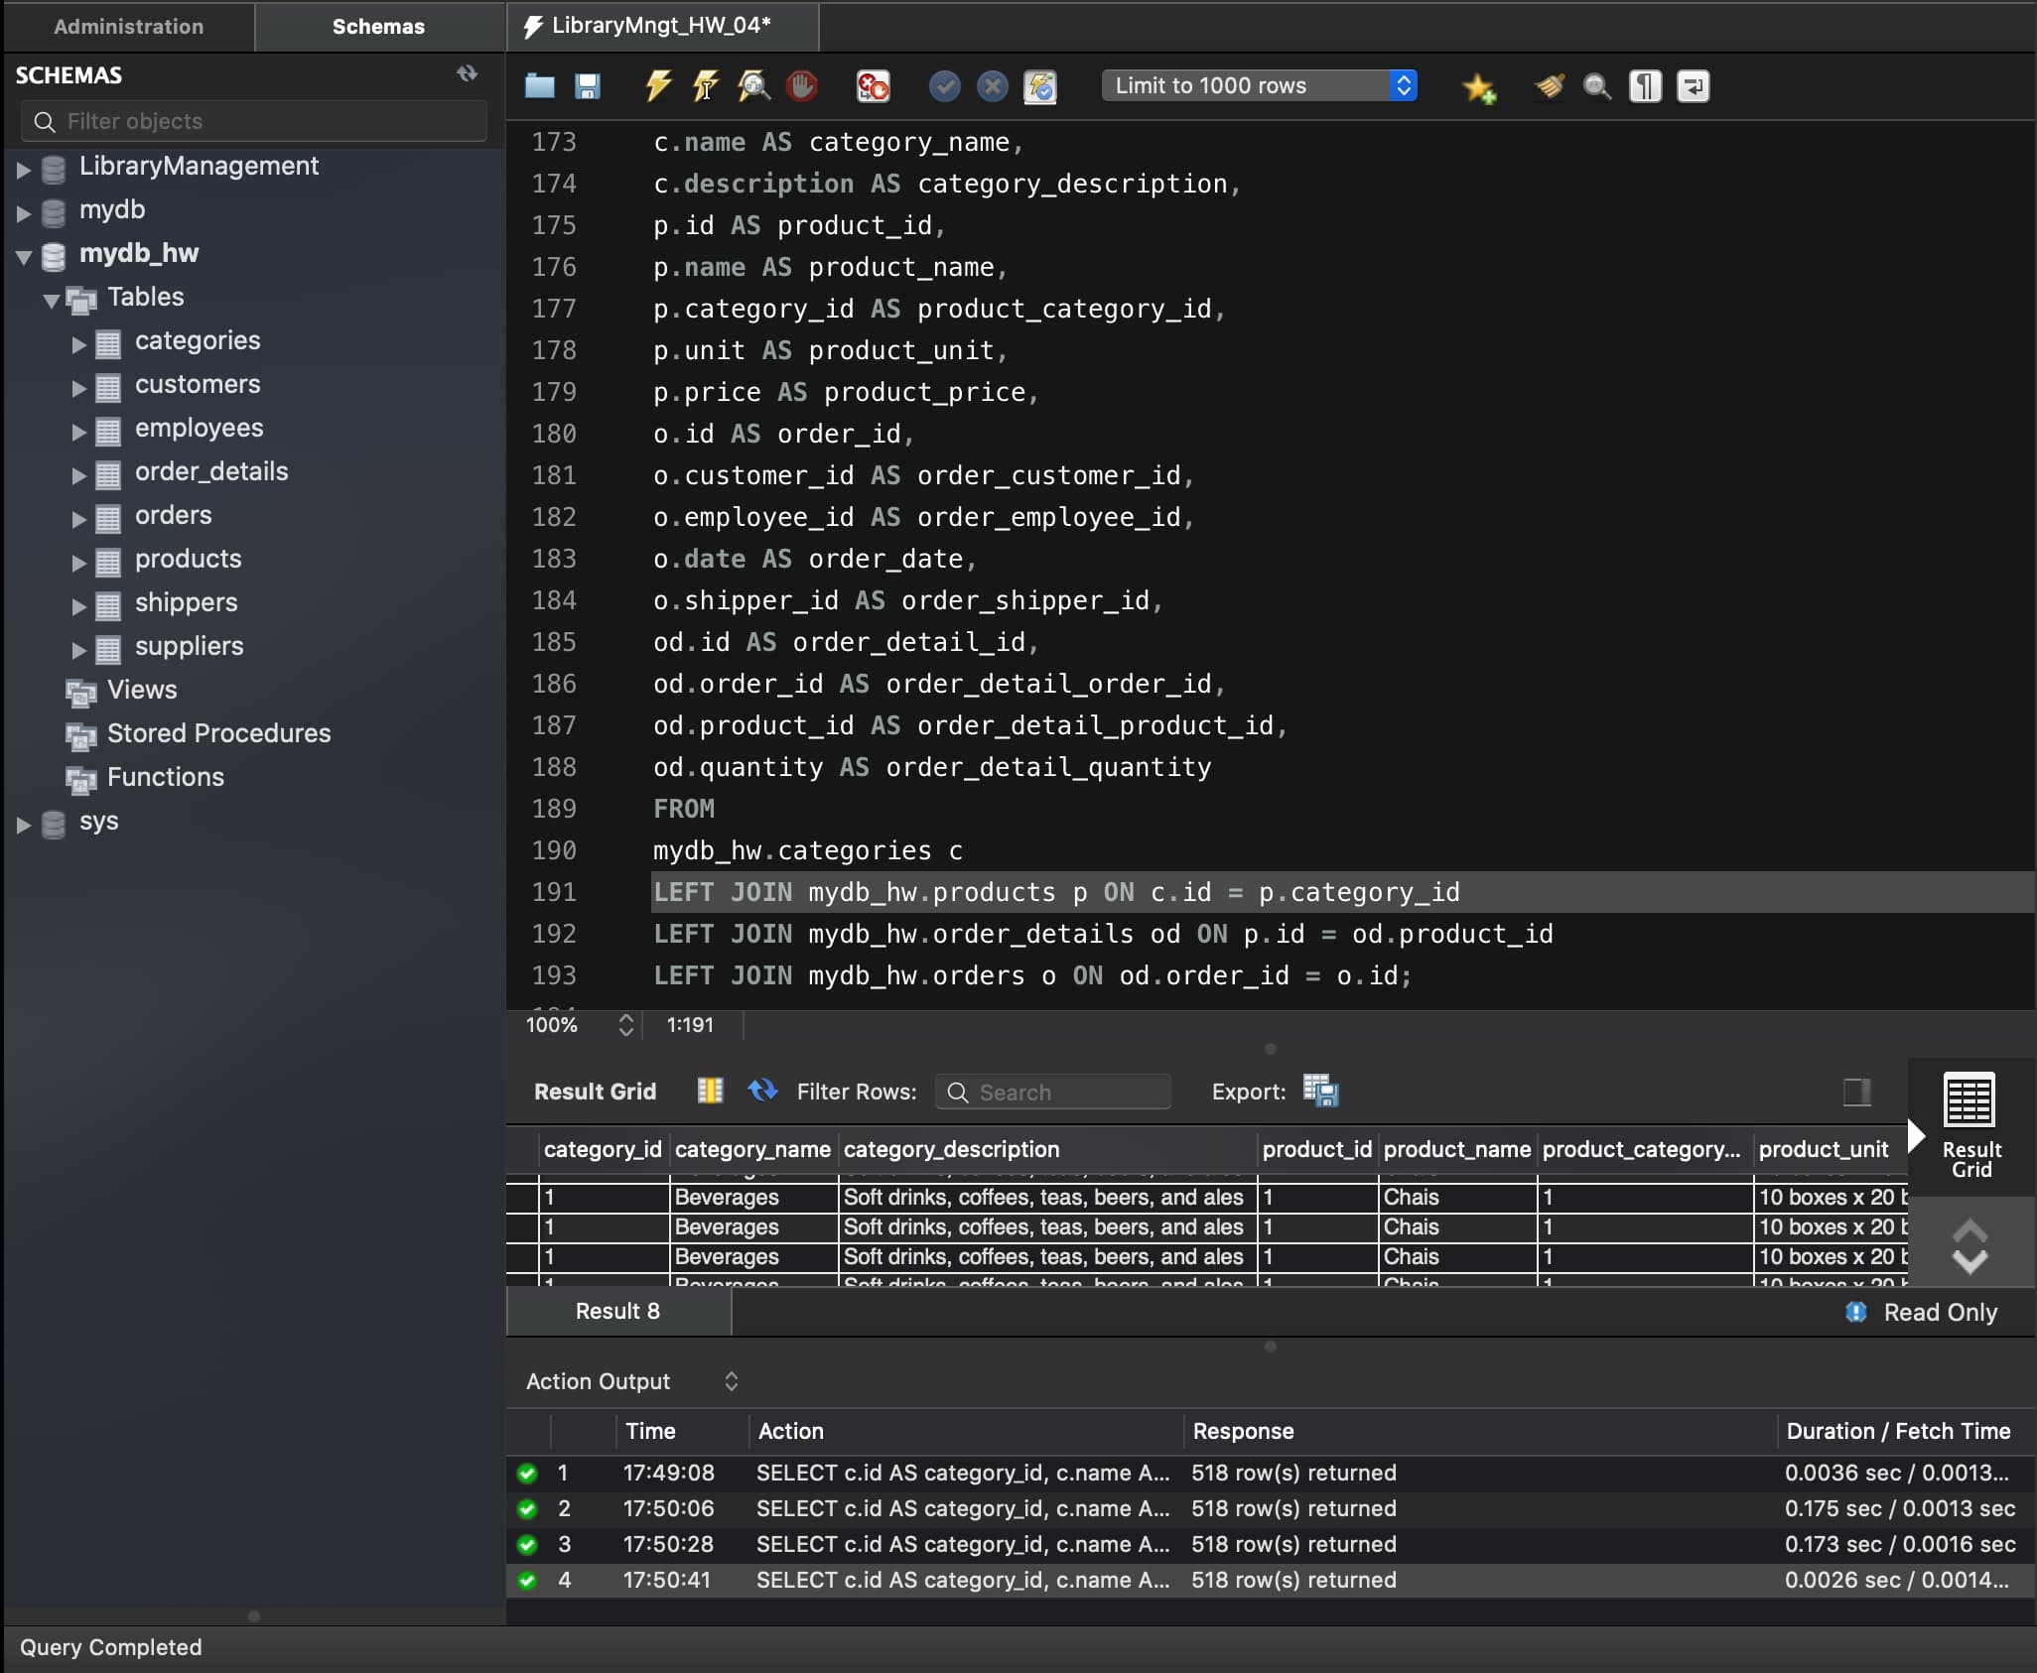
Task: Click the export recordset icon
Action: point(1320,1091)
